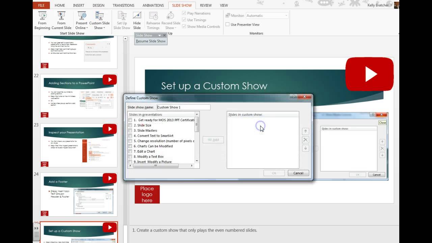Open Slide Show floating toolbar options arrow
The width and height of the screenshot is (432, 243).
point(160,35)
